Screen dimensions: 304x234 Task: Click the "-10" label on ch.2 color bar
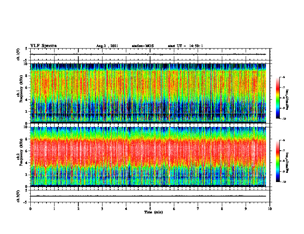[284, 182]
